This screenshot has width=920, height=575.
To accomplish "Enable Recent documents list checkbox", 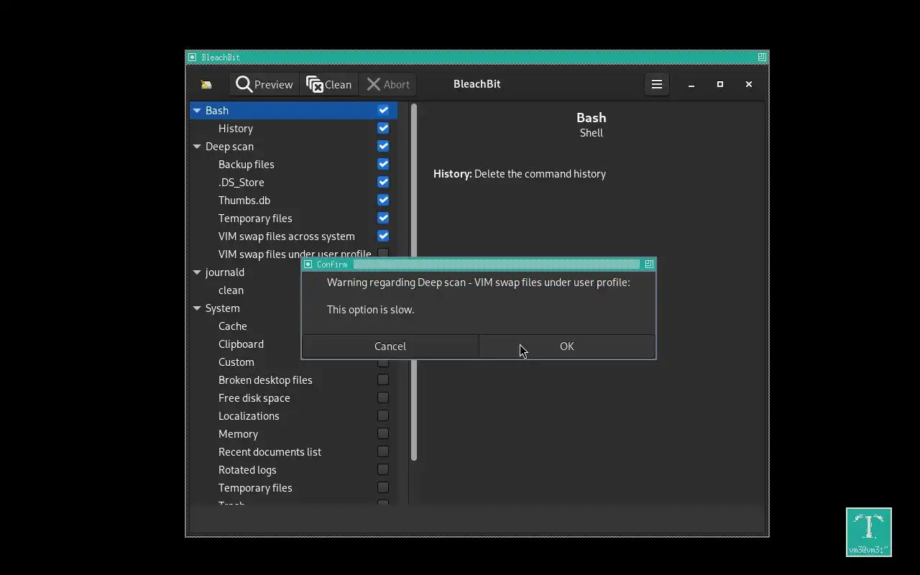I will [383, 451].
